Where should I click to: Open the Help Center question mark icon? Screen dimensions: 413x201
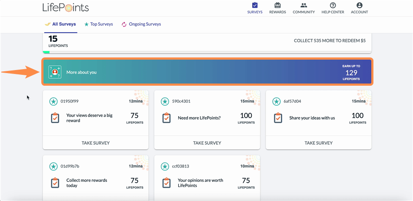333,5
